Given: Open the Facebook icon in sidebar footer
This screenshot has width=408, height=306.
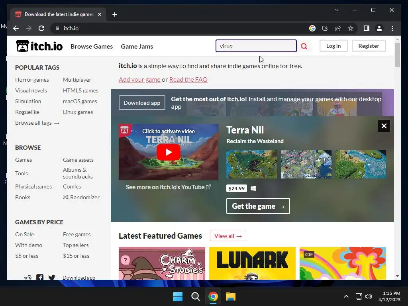Looking at the screenshot, I should 40,277.
